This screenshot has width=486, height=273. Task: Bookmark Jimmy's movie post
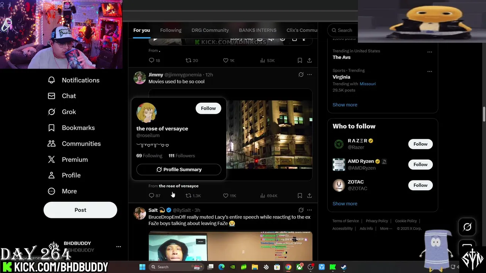click(300, 196)
